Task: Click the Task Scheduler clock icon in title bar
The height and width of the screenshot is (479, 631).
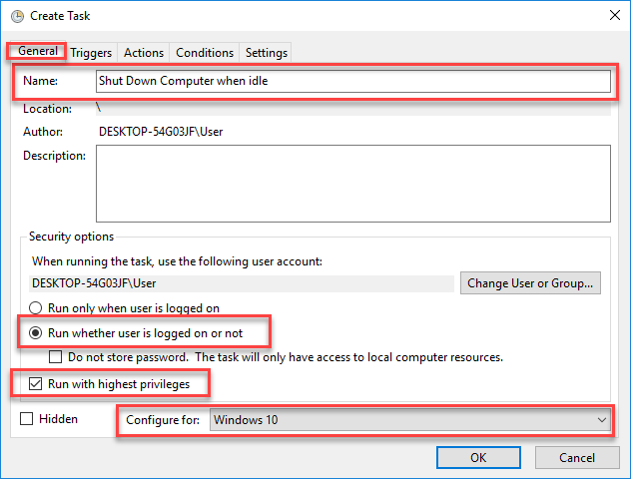Action: (x=17, y=16)
